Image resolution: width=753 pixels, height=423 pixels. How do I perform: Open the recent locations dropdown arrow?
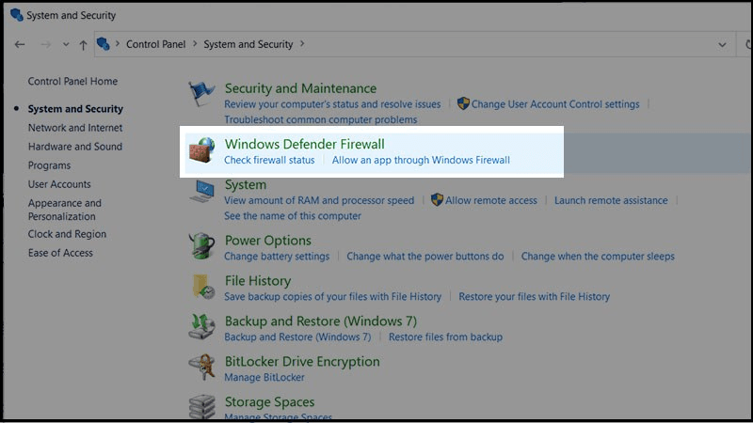65,44
